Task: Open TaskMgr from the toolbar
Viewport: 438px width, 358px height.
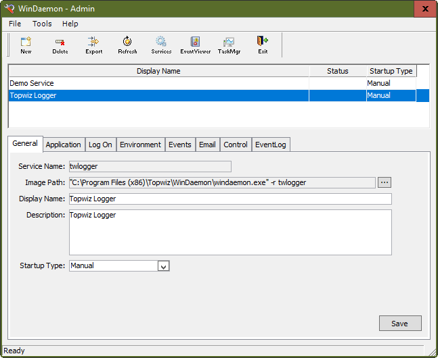Action: [x=229, y=45]
